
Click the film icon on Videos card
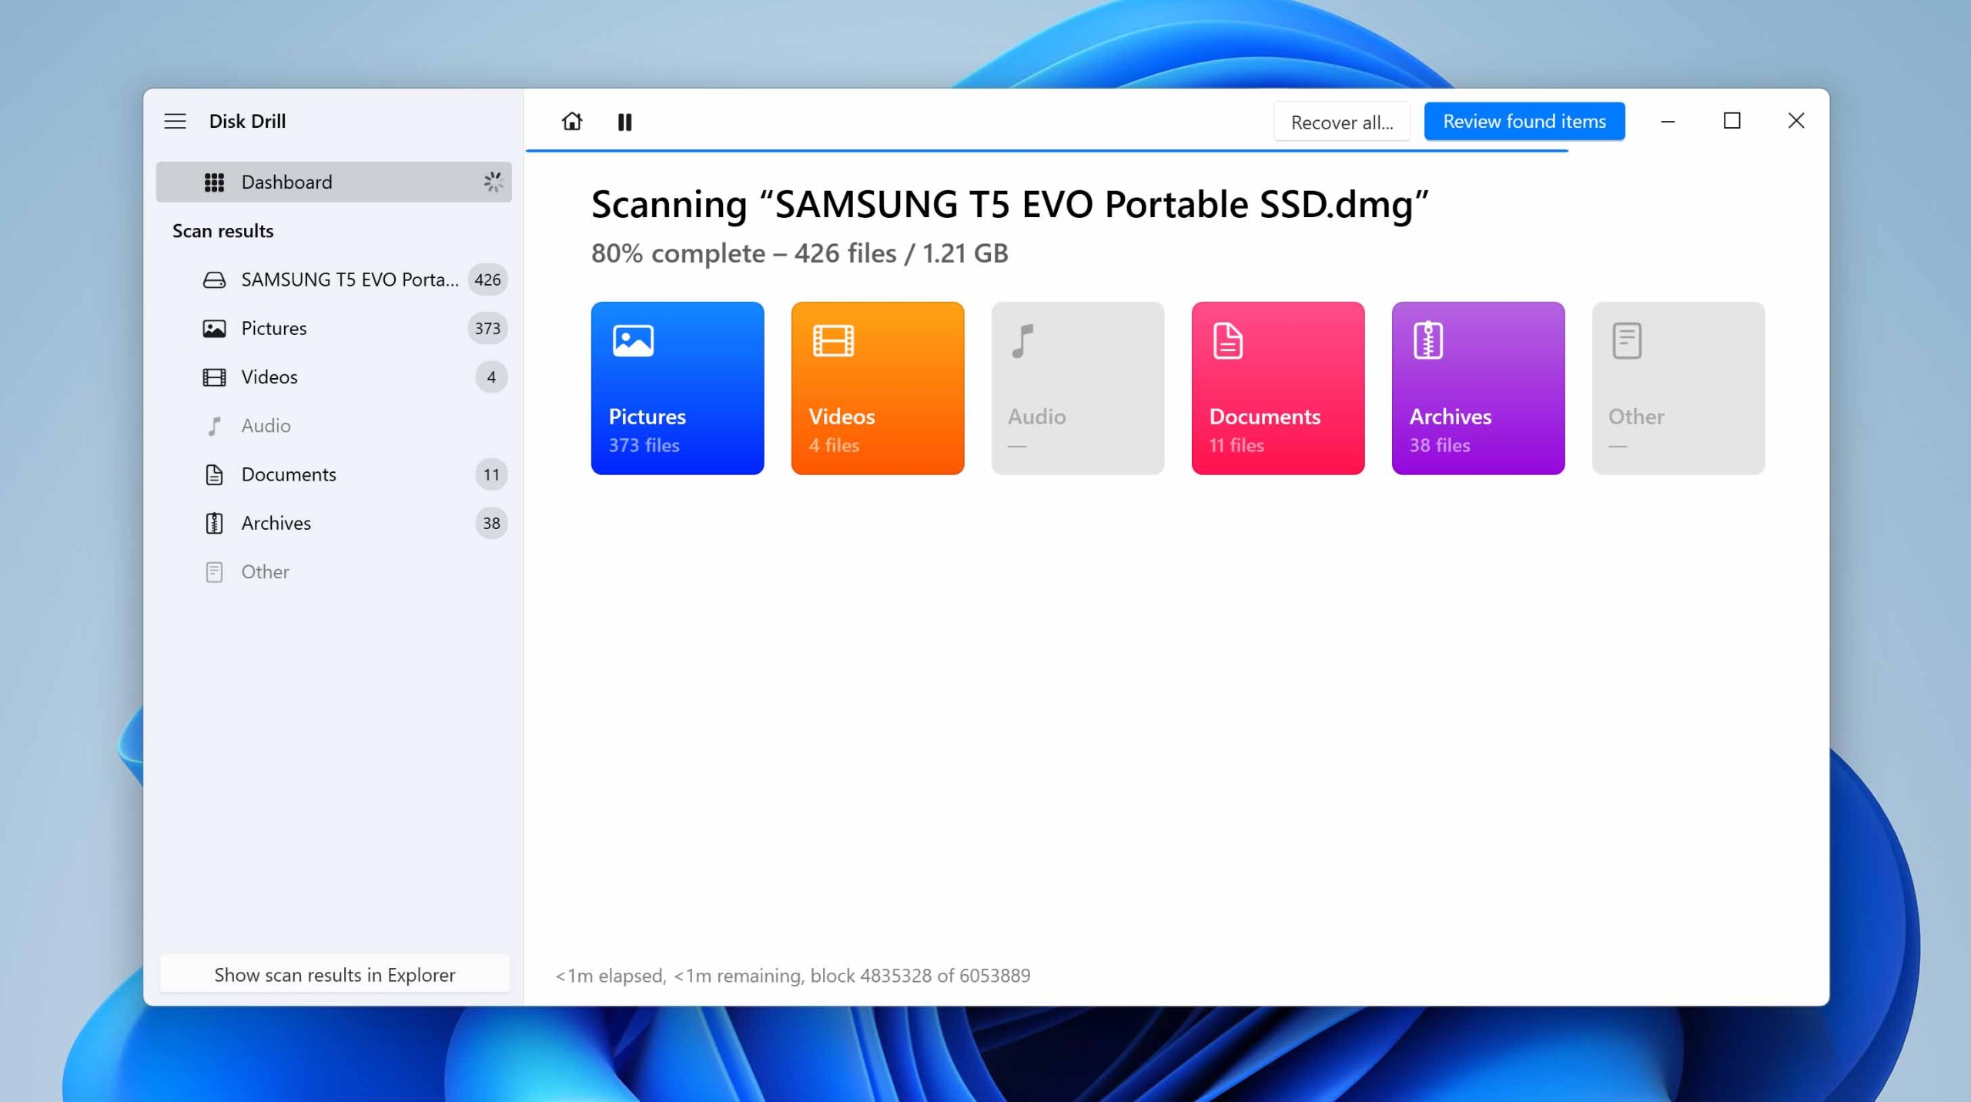[833, 340]
